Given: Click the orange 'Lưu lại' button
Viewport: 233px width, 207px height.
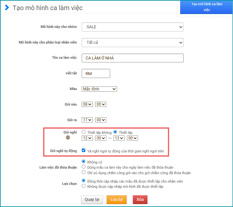Looking at the screenshot, I should pos(117,200).
